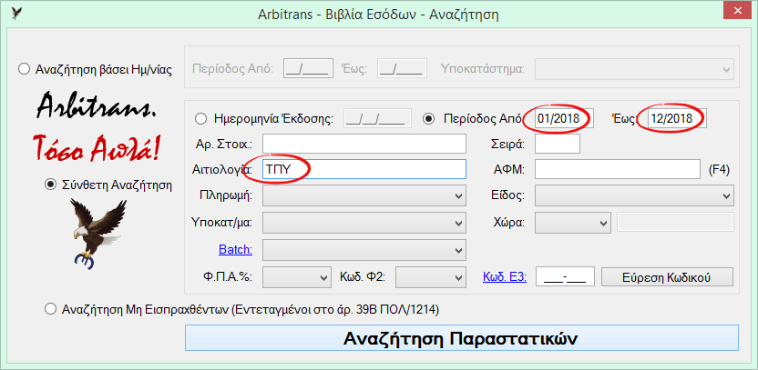Close the Arbitrans search window
Image resolution: width=758 pixels, height=370 pixels.
[x=738, y=10]
